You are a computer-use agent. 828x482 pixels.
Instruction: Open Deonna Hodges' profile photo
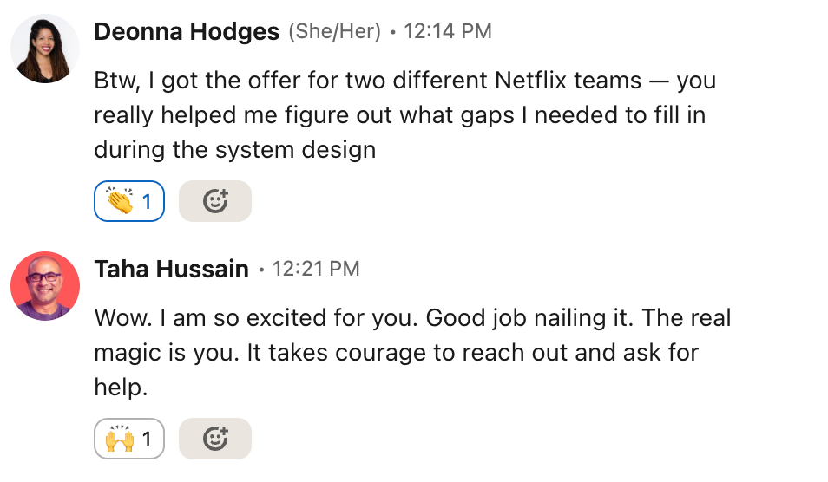pyautogui.click(x=45, y=49)
